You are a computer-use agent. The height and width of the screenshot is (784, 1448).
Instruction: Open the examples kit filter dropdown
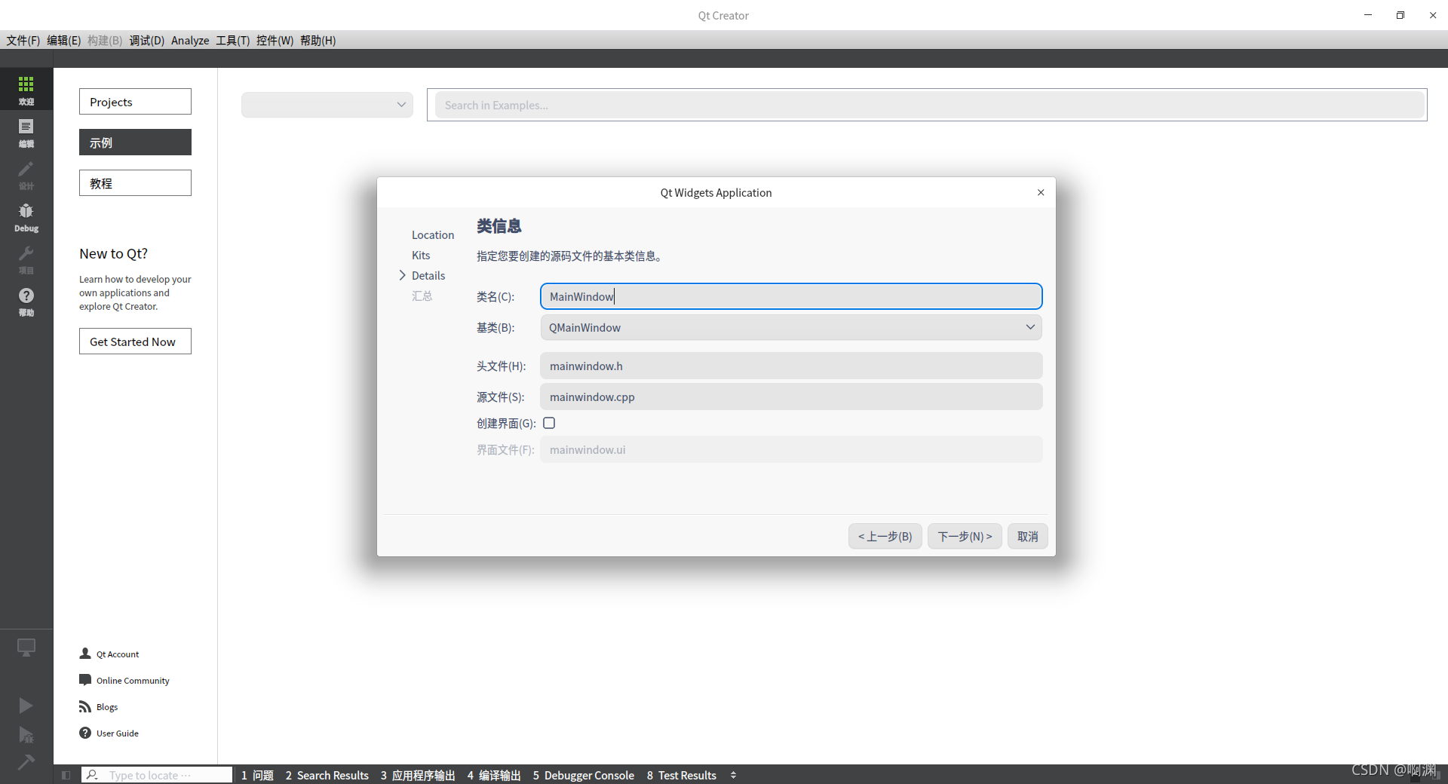pyautogui.click(x=327, y=105)
